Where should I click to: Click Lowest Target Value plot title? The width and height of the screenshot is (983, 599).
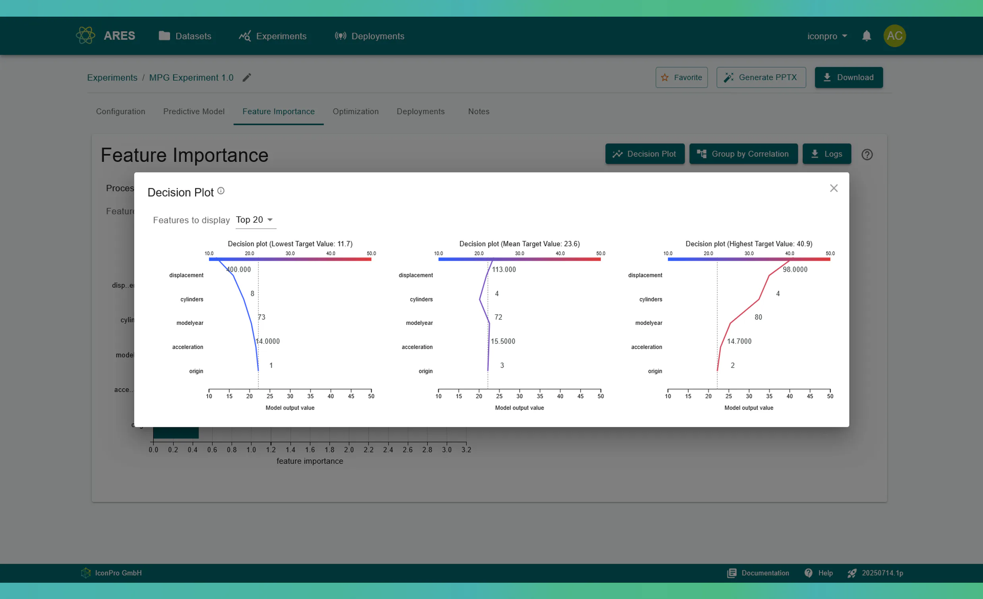(290, 244)
